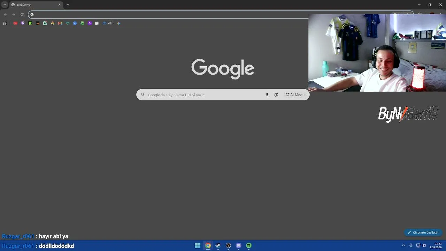This screenshot has width=446, height=251.
Task: Search by image with Google Lens
Action: click(276, 95)
